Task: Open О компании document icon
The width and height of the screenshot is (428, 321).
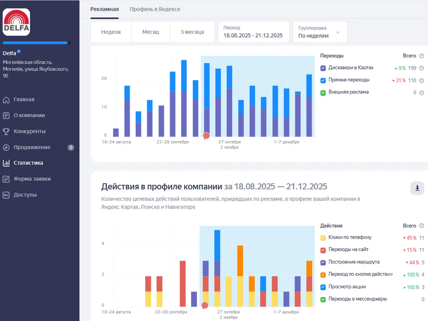Action: pos(6,116)
